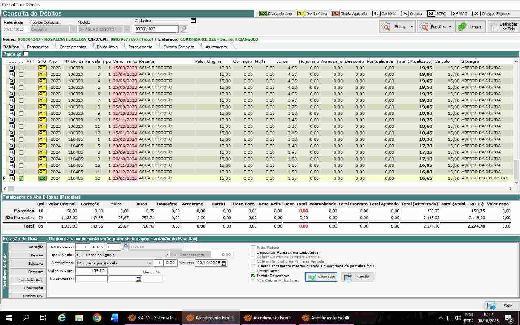Image resolution: width=520 pixels, height=325 pixels.
Task: Click the Gerar Guia button
Action: pyautogui.click(x=321, y=277)
